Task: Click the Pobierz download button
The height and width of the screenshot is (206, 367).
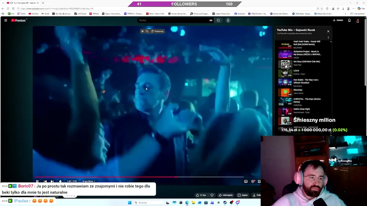Action: point(257,195)
